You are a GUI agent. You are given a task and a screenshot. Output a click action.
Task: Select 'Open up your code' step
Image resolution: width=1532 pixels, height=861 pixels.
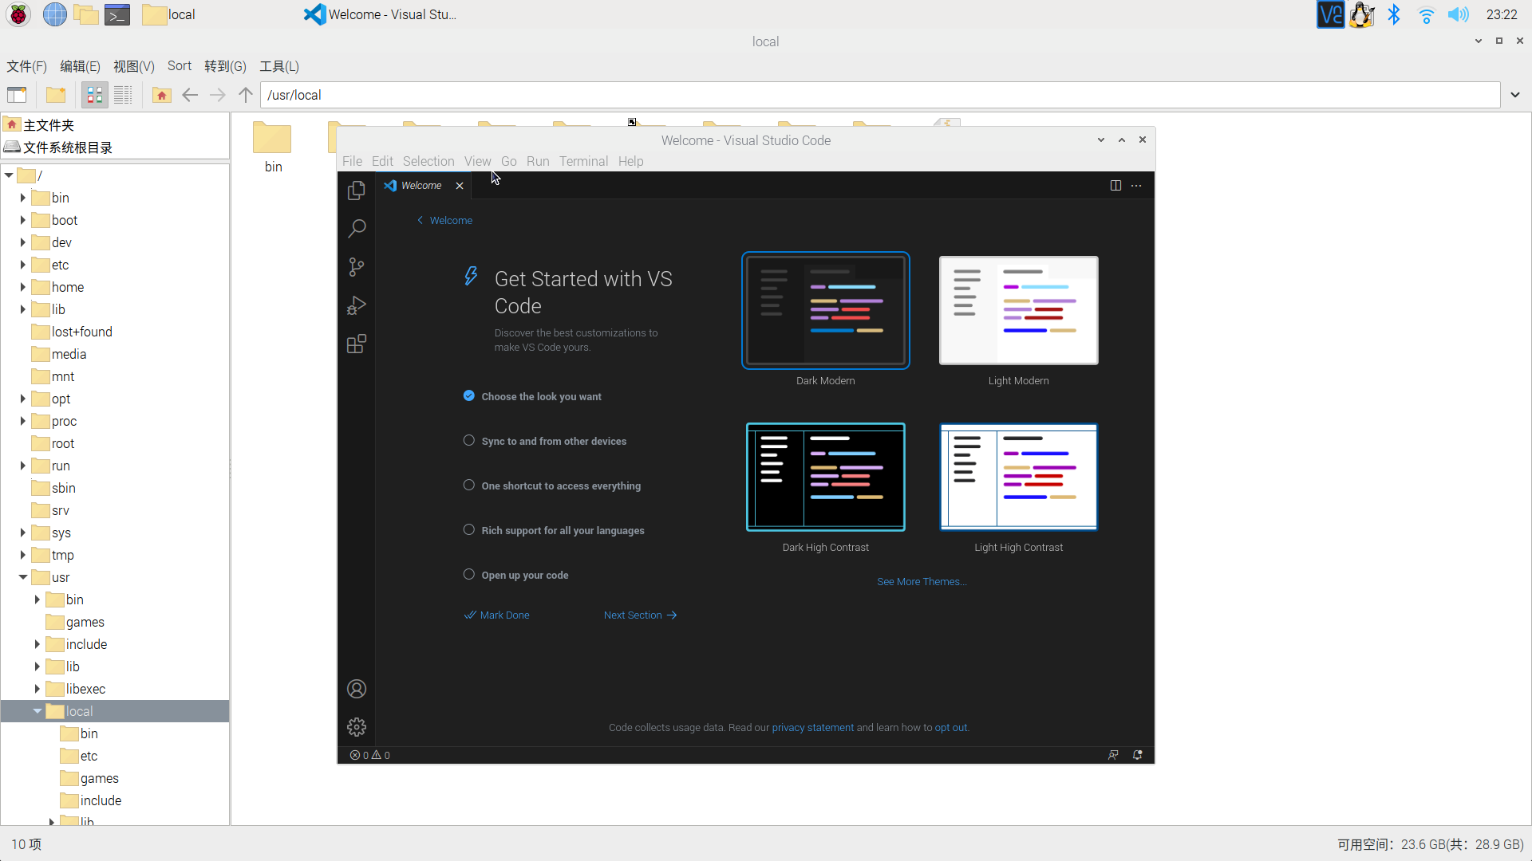(525, 575)
